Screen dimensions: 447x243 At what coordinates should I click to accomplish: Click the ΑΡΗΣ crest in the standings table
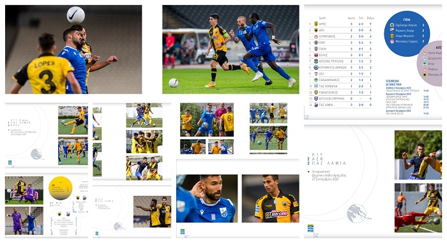[x=316, y=24]
